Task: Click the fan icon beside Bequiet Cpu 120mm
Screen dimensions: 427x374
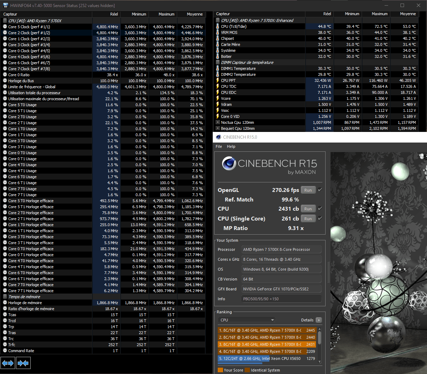Action: tap(218, 128)
